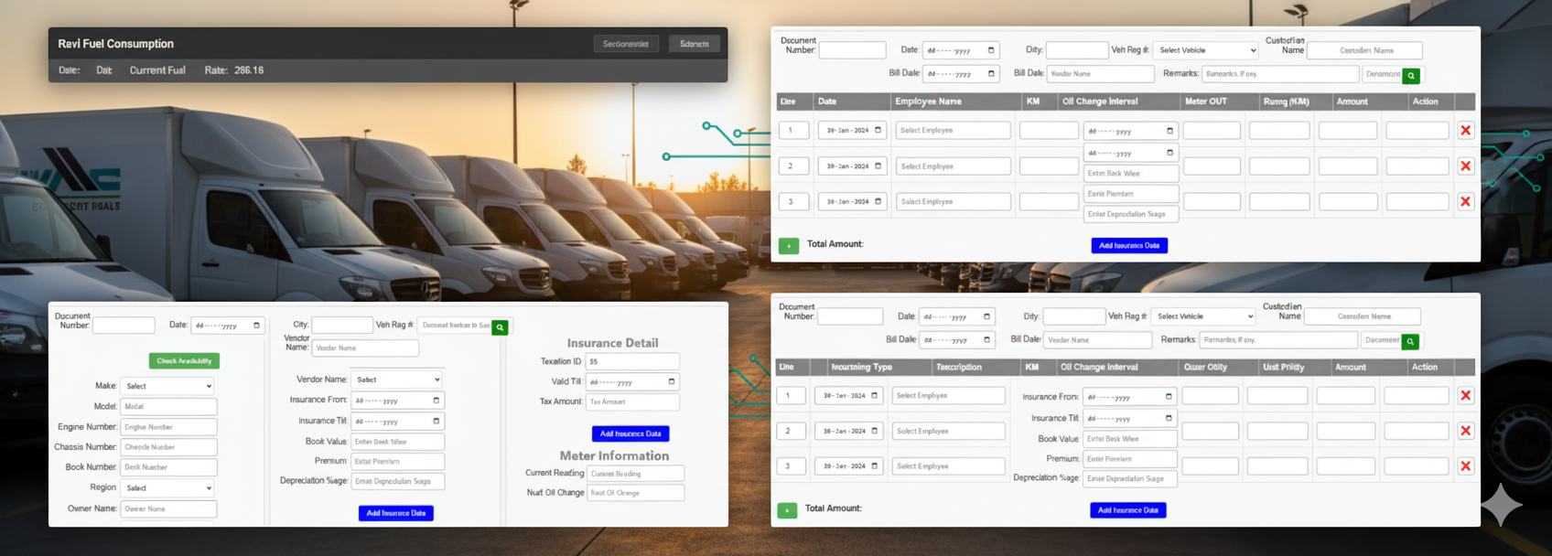Open the Make dropdown
Screen dimensions: 1552x556
(x=168, y=386)
